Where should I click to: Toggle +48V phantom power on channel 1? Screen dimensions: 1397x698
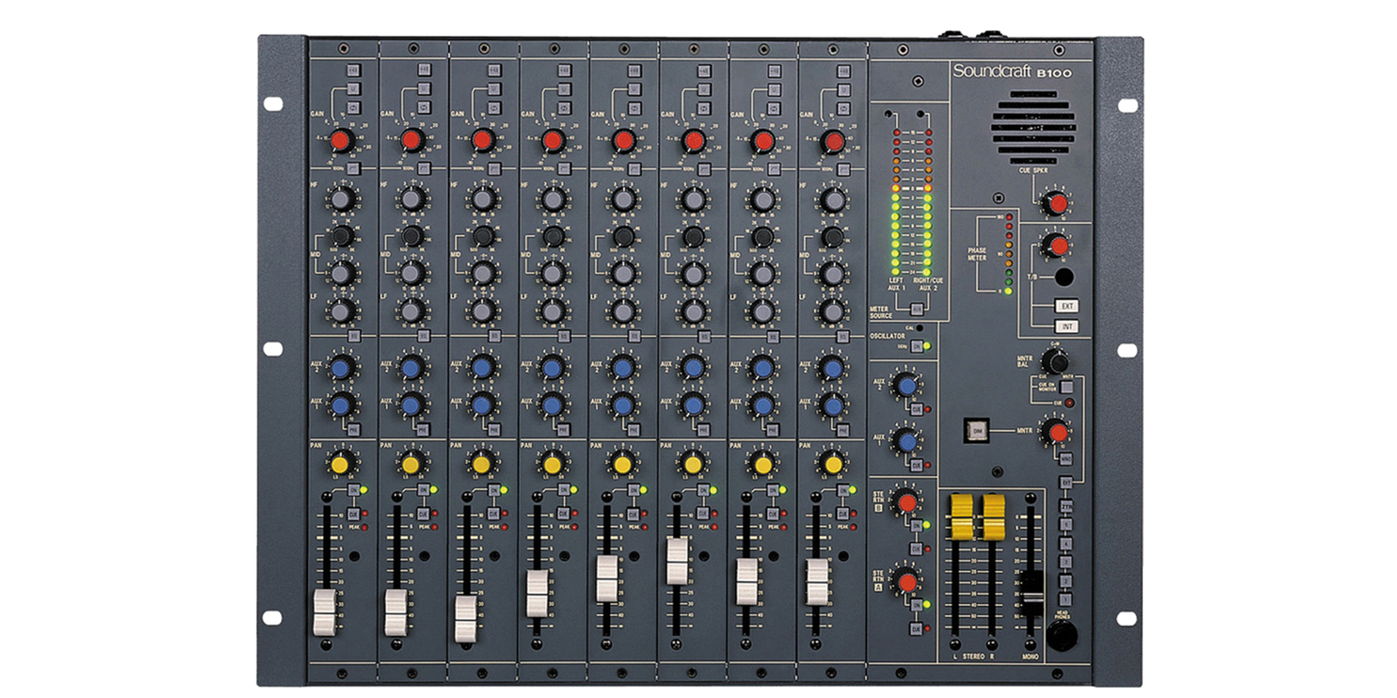click(353, 70)
